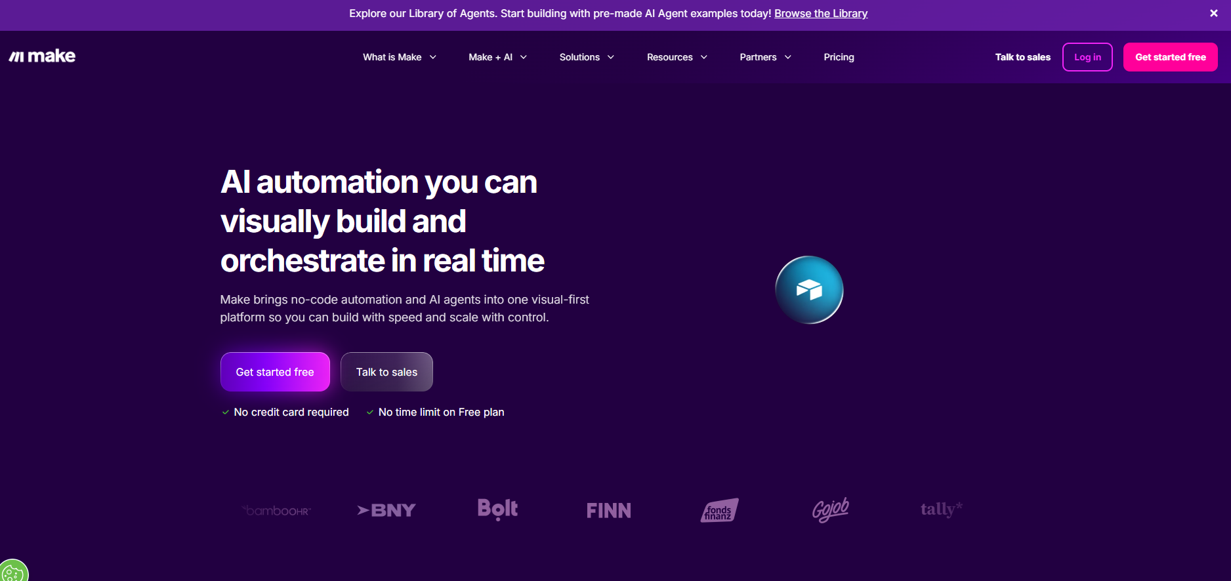Screen dimensions: 1231x581
Task: Click the BambooHR customer logo
Action: [276, 510]
